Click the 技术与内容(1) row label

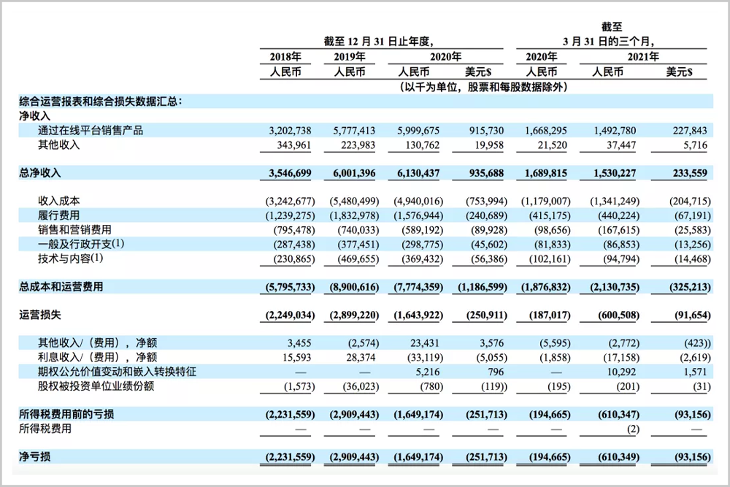coord(70,258)
